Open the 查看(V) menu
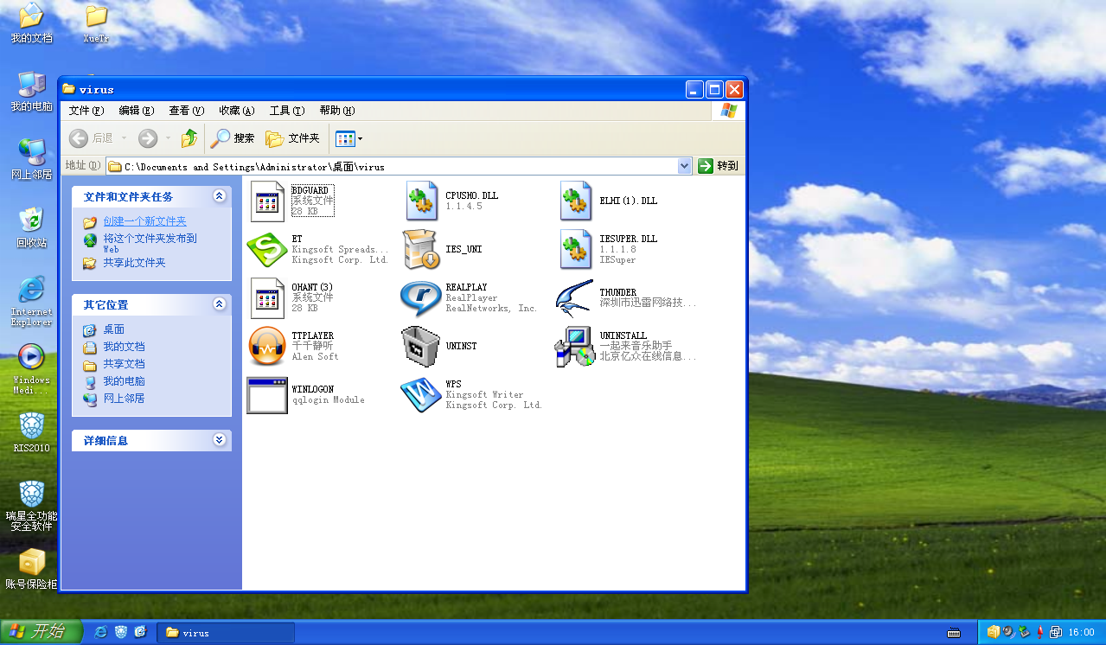 (x=186, y=111)
